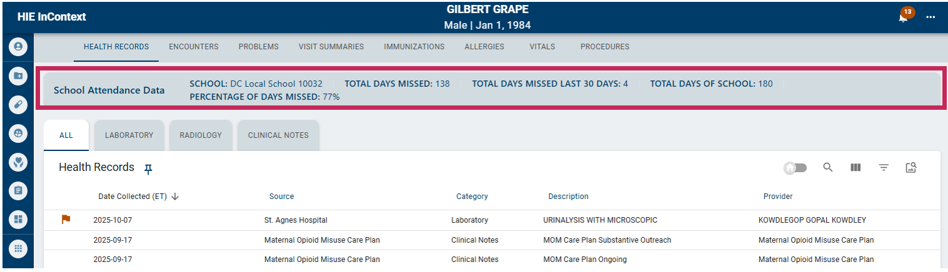Open the more options ellipsis menu
The height and width of the screenshot is (272, 948).
(930, 17)
